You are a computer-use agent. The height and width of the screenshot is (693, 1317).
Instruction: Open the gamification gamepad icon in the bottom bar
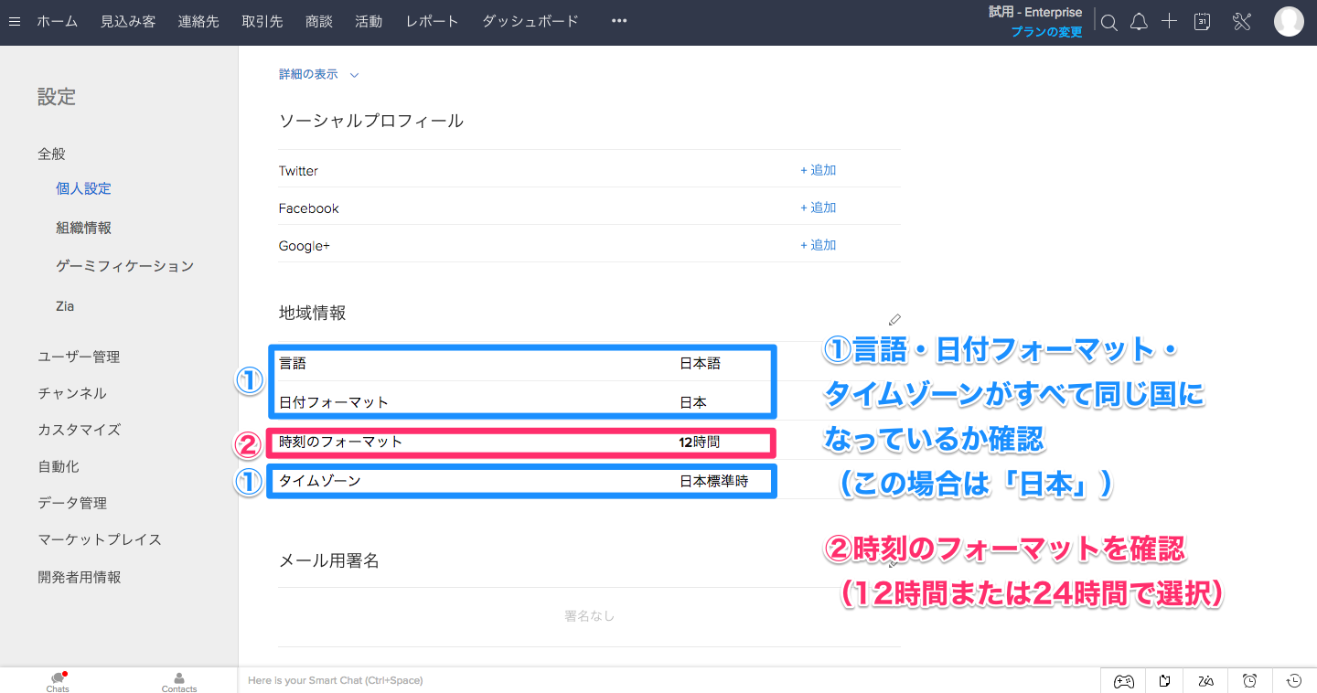coord(1123,680)
